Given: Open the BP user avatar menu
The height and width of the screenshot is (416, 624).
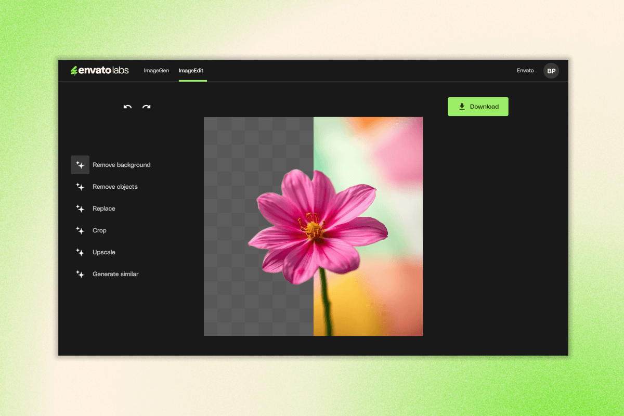Looking at the screenshot, I should [x=551, y=71].
